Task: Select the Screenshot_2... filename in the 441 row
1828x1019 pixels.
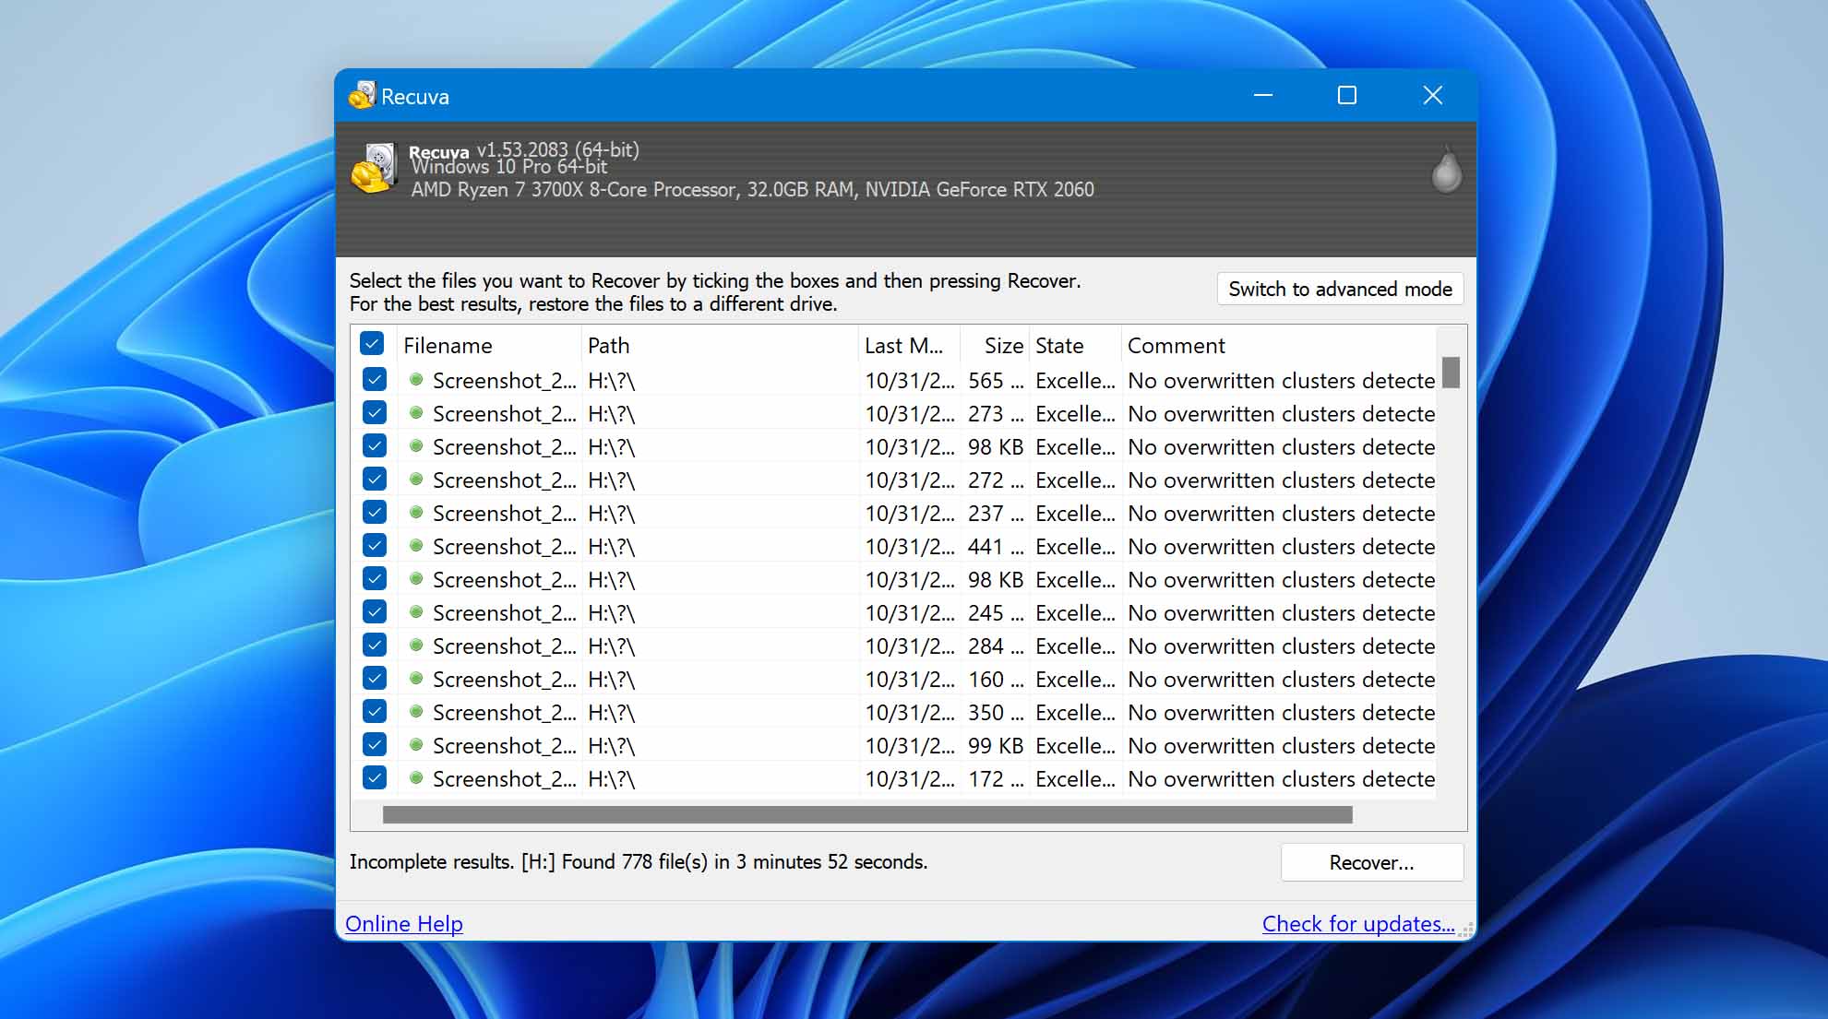Action: [504, 547]
